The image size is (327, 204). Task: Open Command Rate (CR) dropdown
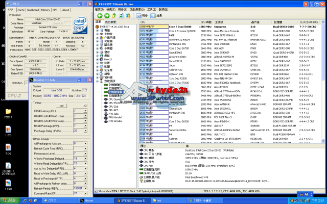click(85, 194)
